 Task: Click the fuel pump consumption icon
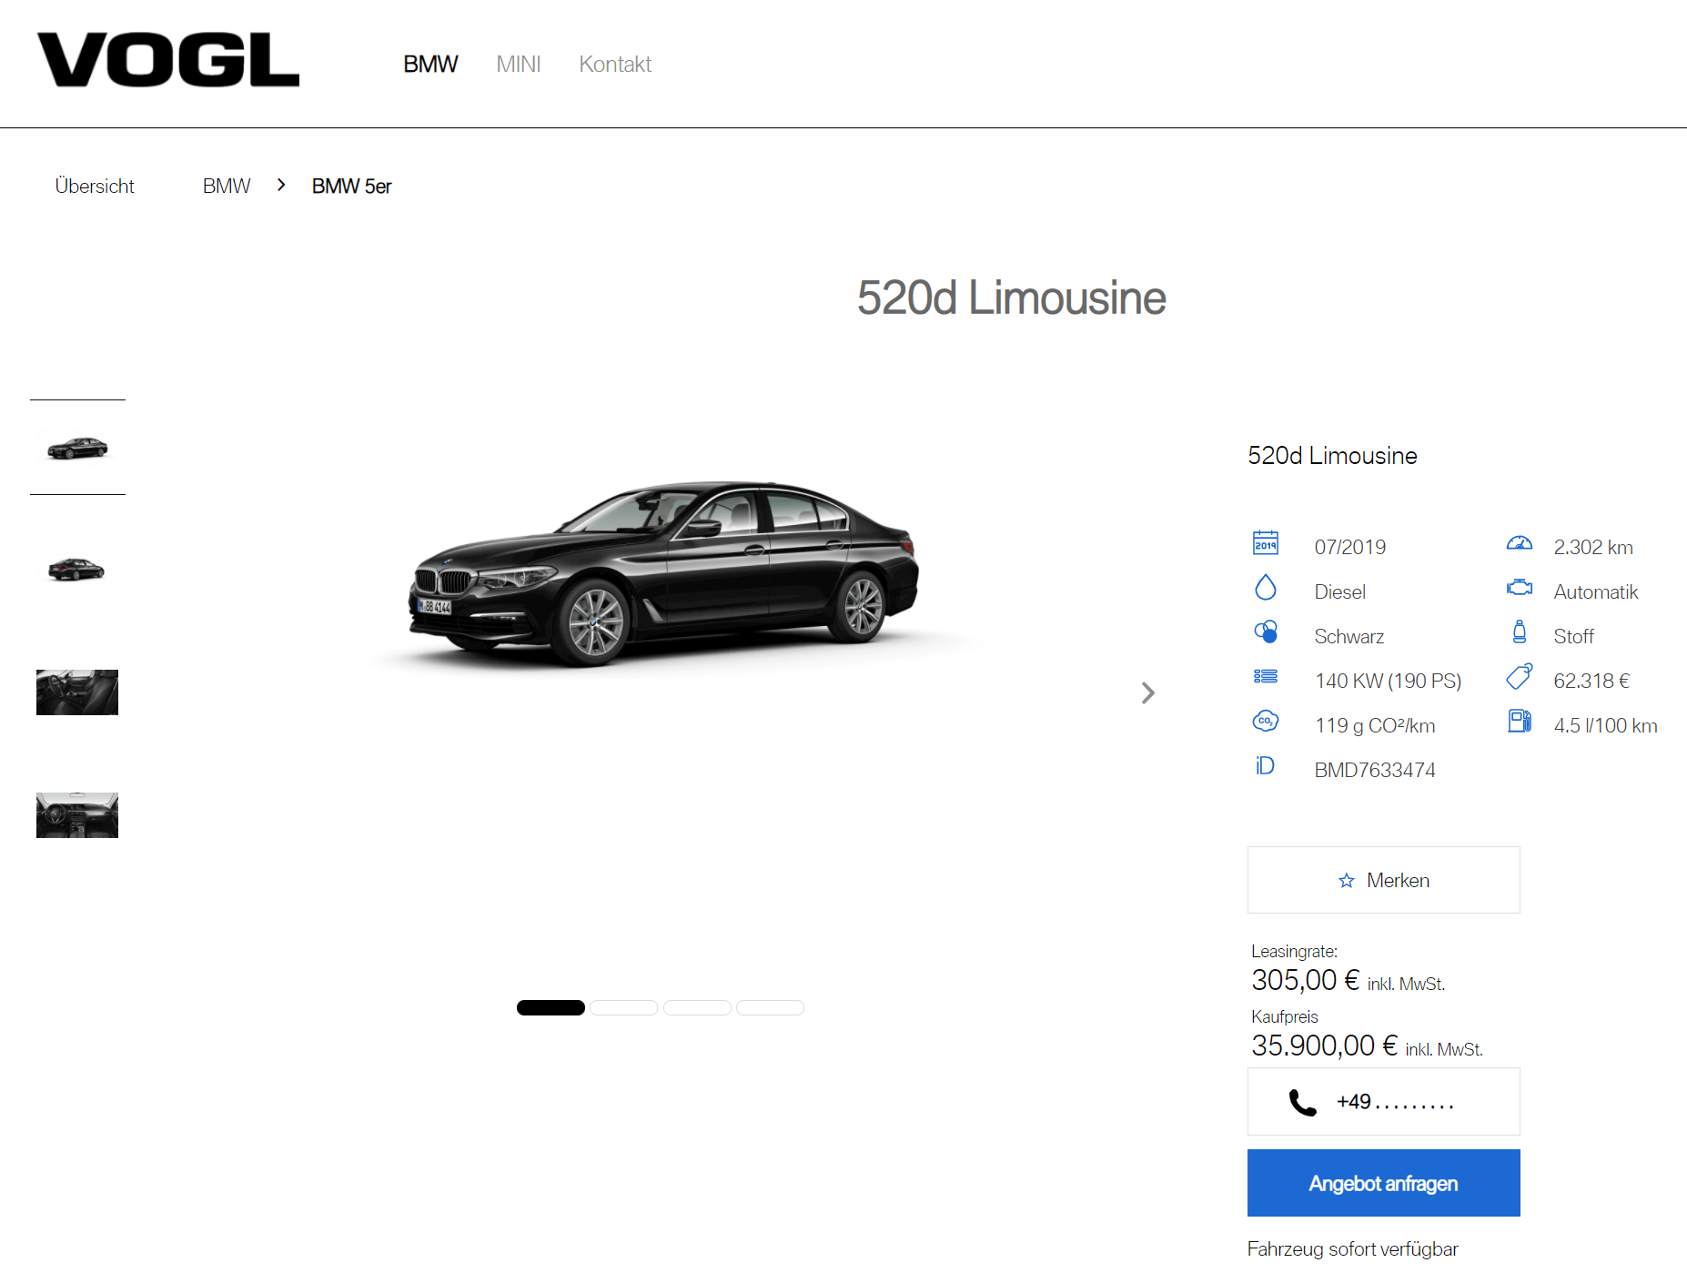point(1520,721)
